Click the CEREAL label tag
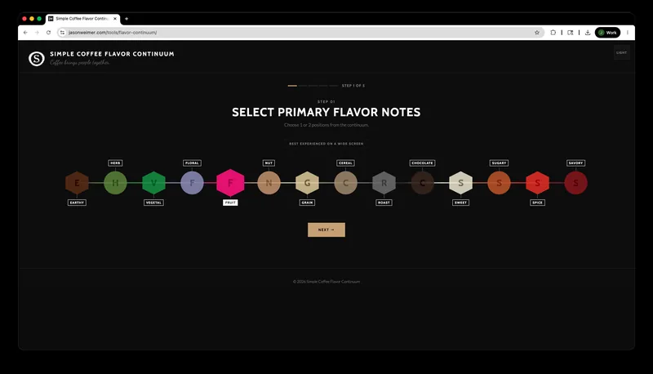 pyautogui.click(x=345, y=163)
